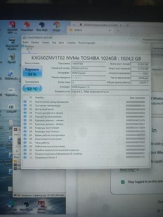
Task: Open the Справка menu in CrystalDiskInfo
Action: [x=71, y=43]
